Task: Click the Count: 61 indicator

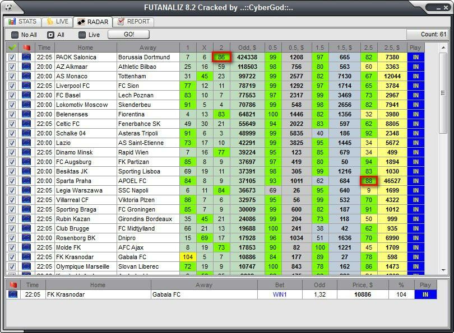Action: click(427, 34)
